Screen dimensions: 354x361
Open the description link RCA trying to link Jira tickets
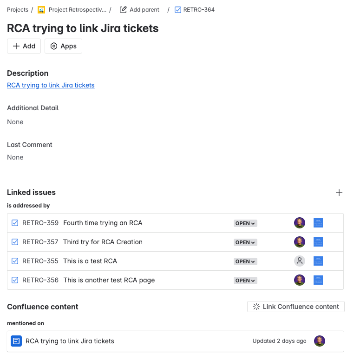click(x=51, y=85)
